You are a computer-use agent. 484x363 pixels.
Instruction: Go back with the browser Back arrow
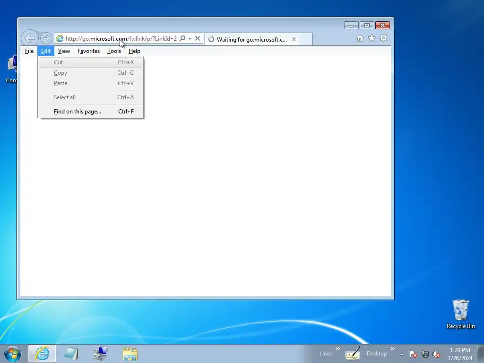(30, 38)
